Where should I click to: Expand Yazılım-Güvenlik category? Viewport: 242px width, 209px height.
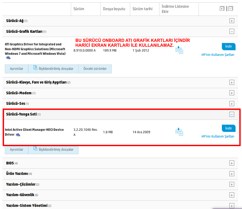232,195
